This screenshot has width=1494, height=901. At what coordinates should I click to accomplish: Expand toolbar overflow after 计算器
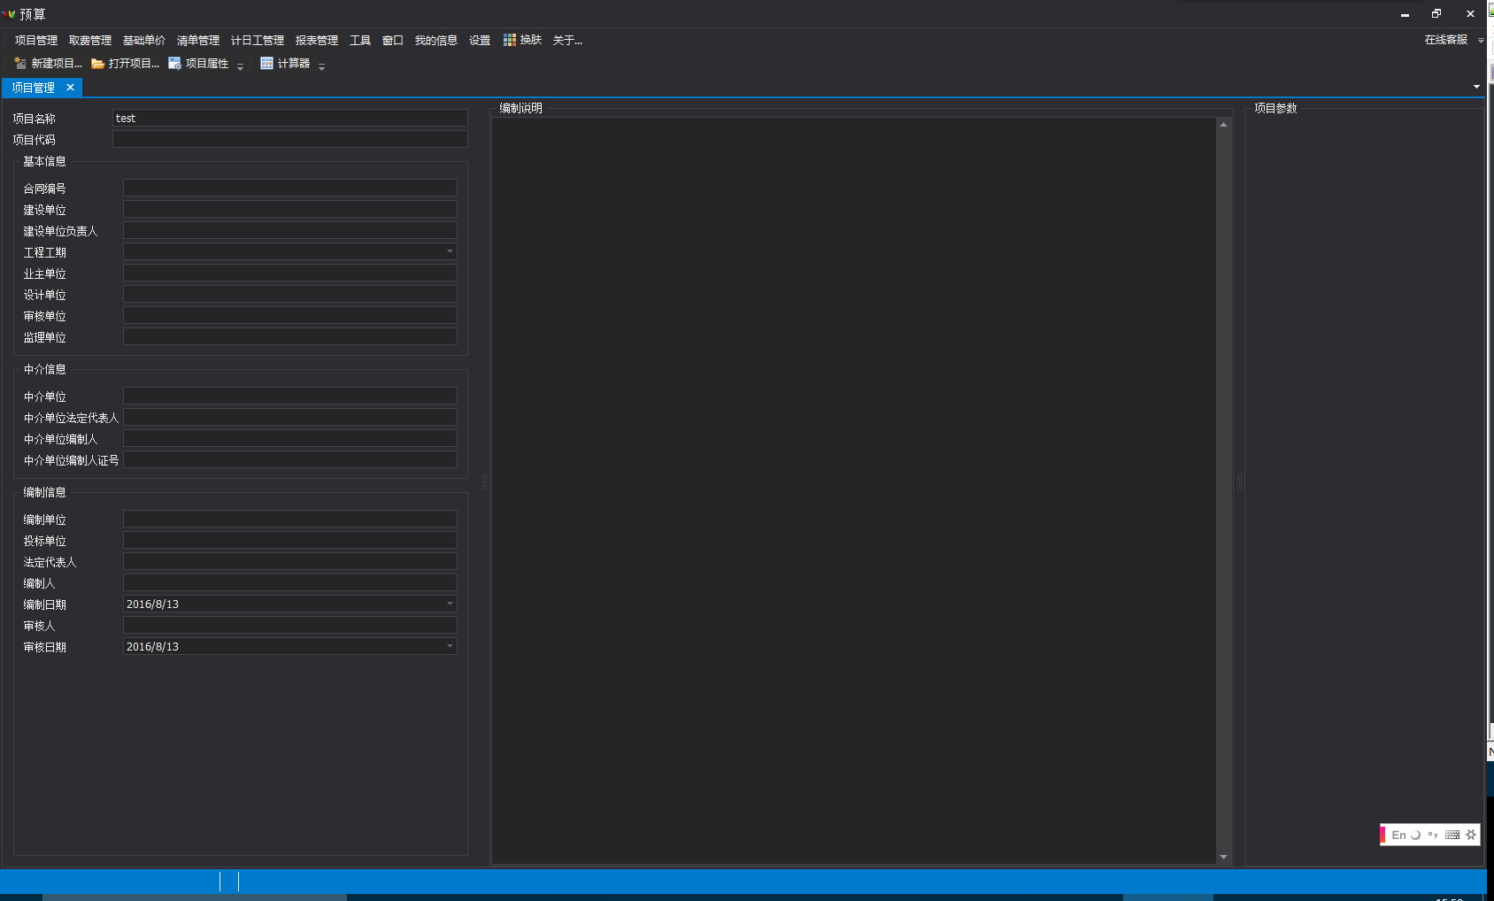click(x=321, y=65)
